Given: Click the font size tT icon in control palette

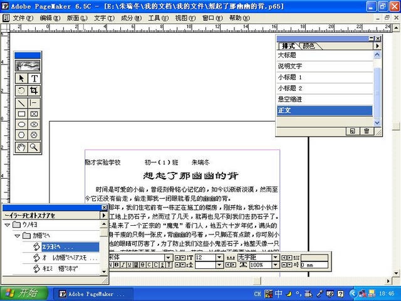Looking at the screenshot, I should click(x=190, y=258).
